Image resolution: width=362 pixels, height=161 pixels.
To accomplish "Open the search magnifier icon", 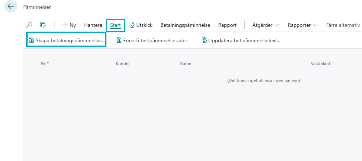I will 29,25.
